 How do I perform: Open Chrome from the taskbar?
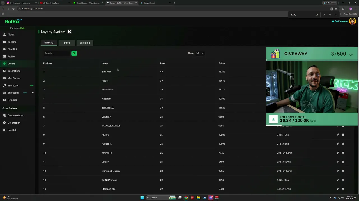click(186, 198)
